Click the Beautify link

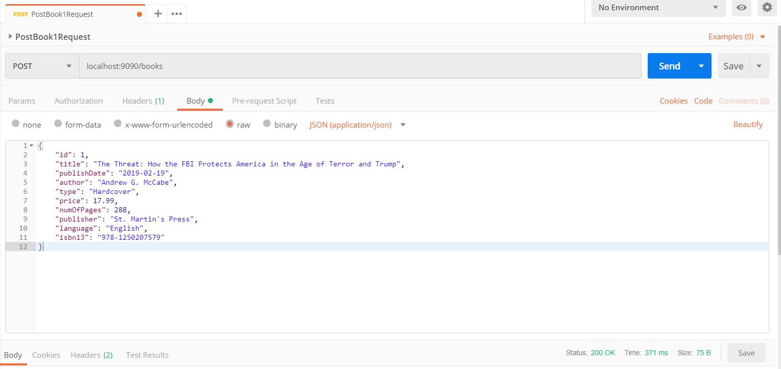[x=747, y=124]
